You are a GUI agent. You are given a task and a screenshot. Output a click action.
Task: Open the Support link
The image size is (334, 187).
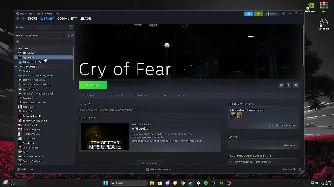(x=182, y=95)
